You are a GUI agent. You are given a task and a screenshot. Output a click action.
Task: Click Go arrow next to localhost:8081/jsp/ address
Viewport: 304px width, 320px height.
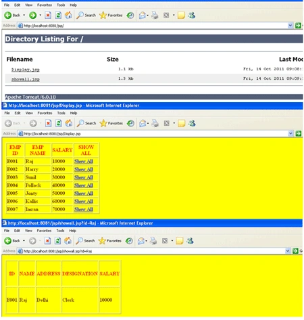(298, 26)
